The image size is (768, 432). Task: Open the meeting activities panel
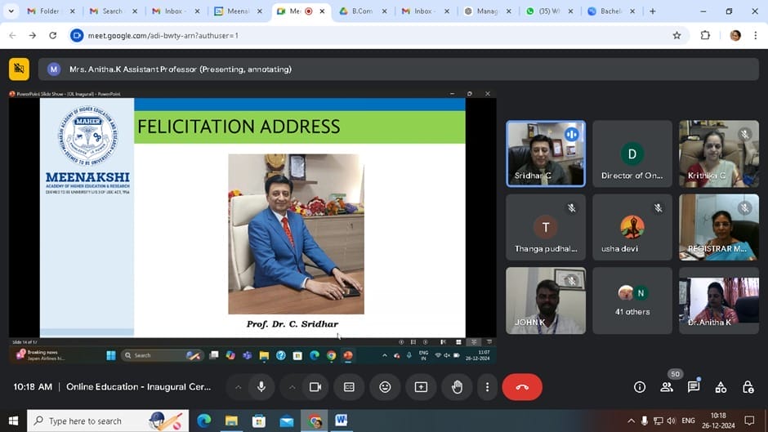(x=721, y=387)
